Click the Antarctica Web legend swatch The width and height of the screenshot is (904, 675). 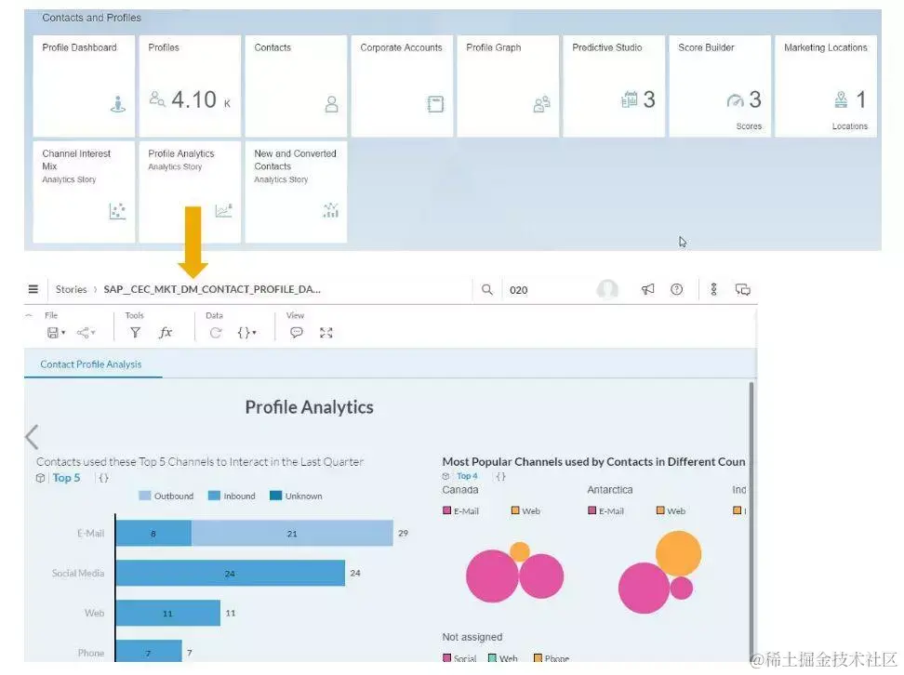click(x=660, y=510)
